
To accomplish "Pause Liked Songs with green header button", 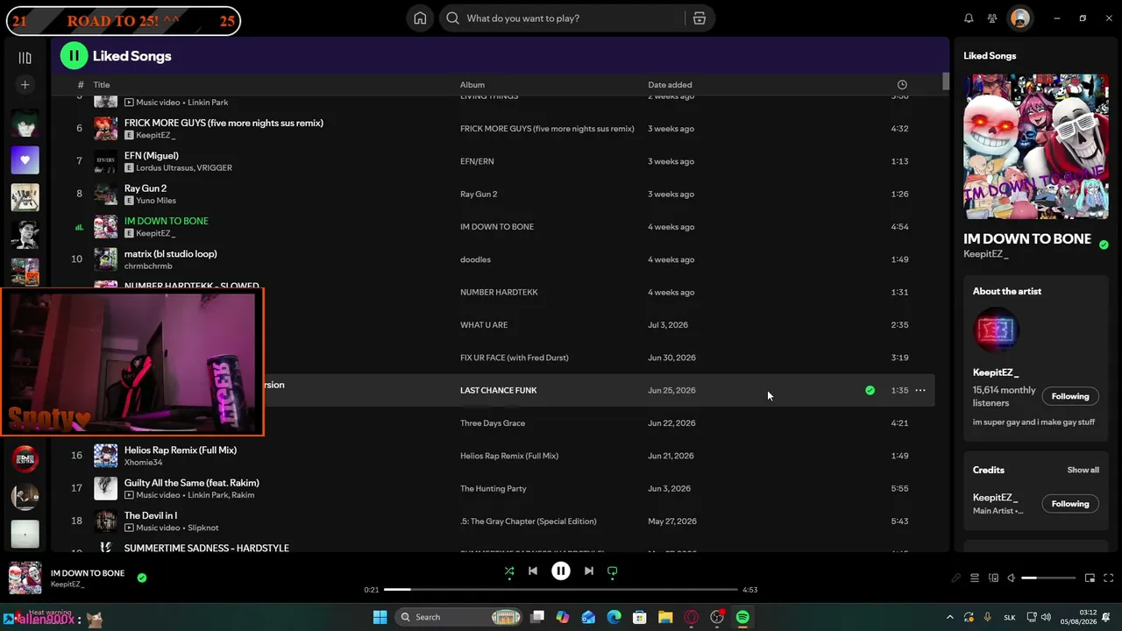I will tap(74, 56).
